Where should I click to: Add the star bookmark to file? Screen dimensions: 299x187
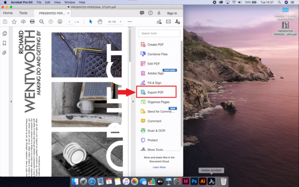pyautogui.click(x=14, y=22)
